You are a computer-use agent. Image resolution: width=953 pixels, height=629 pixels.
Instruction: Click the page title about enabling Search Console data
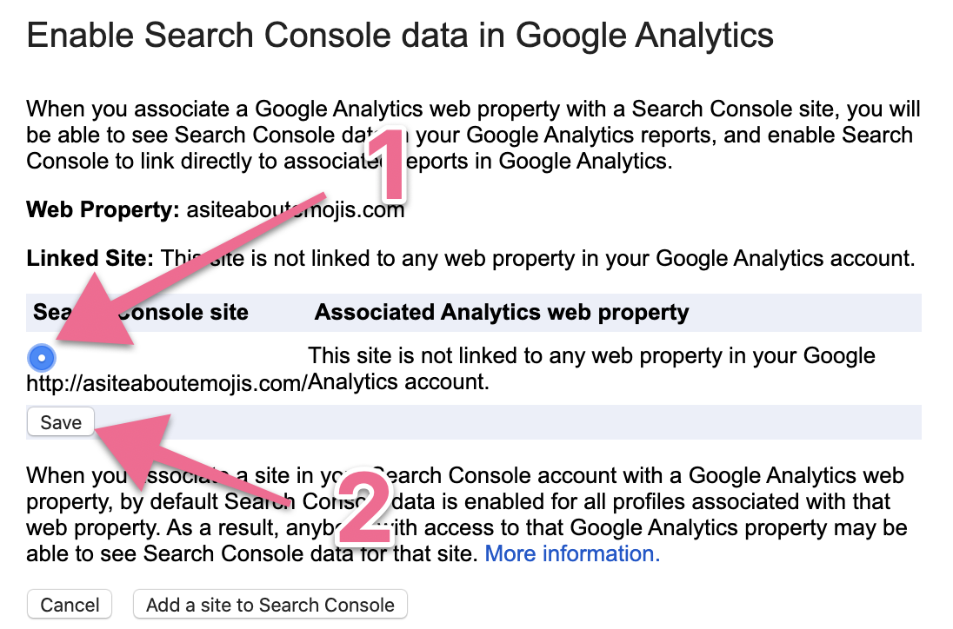coord(400,36)
